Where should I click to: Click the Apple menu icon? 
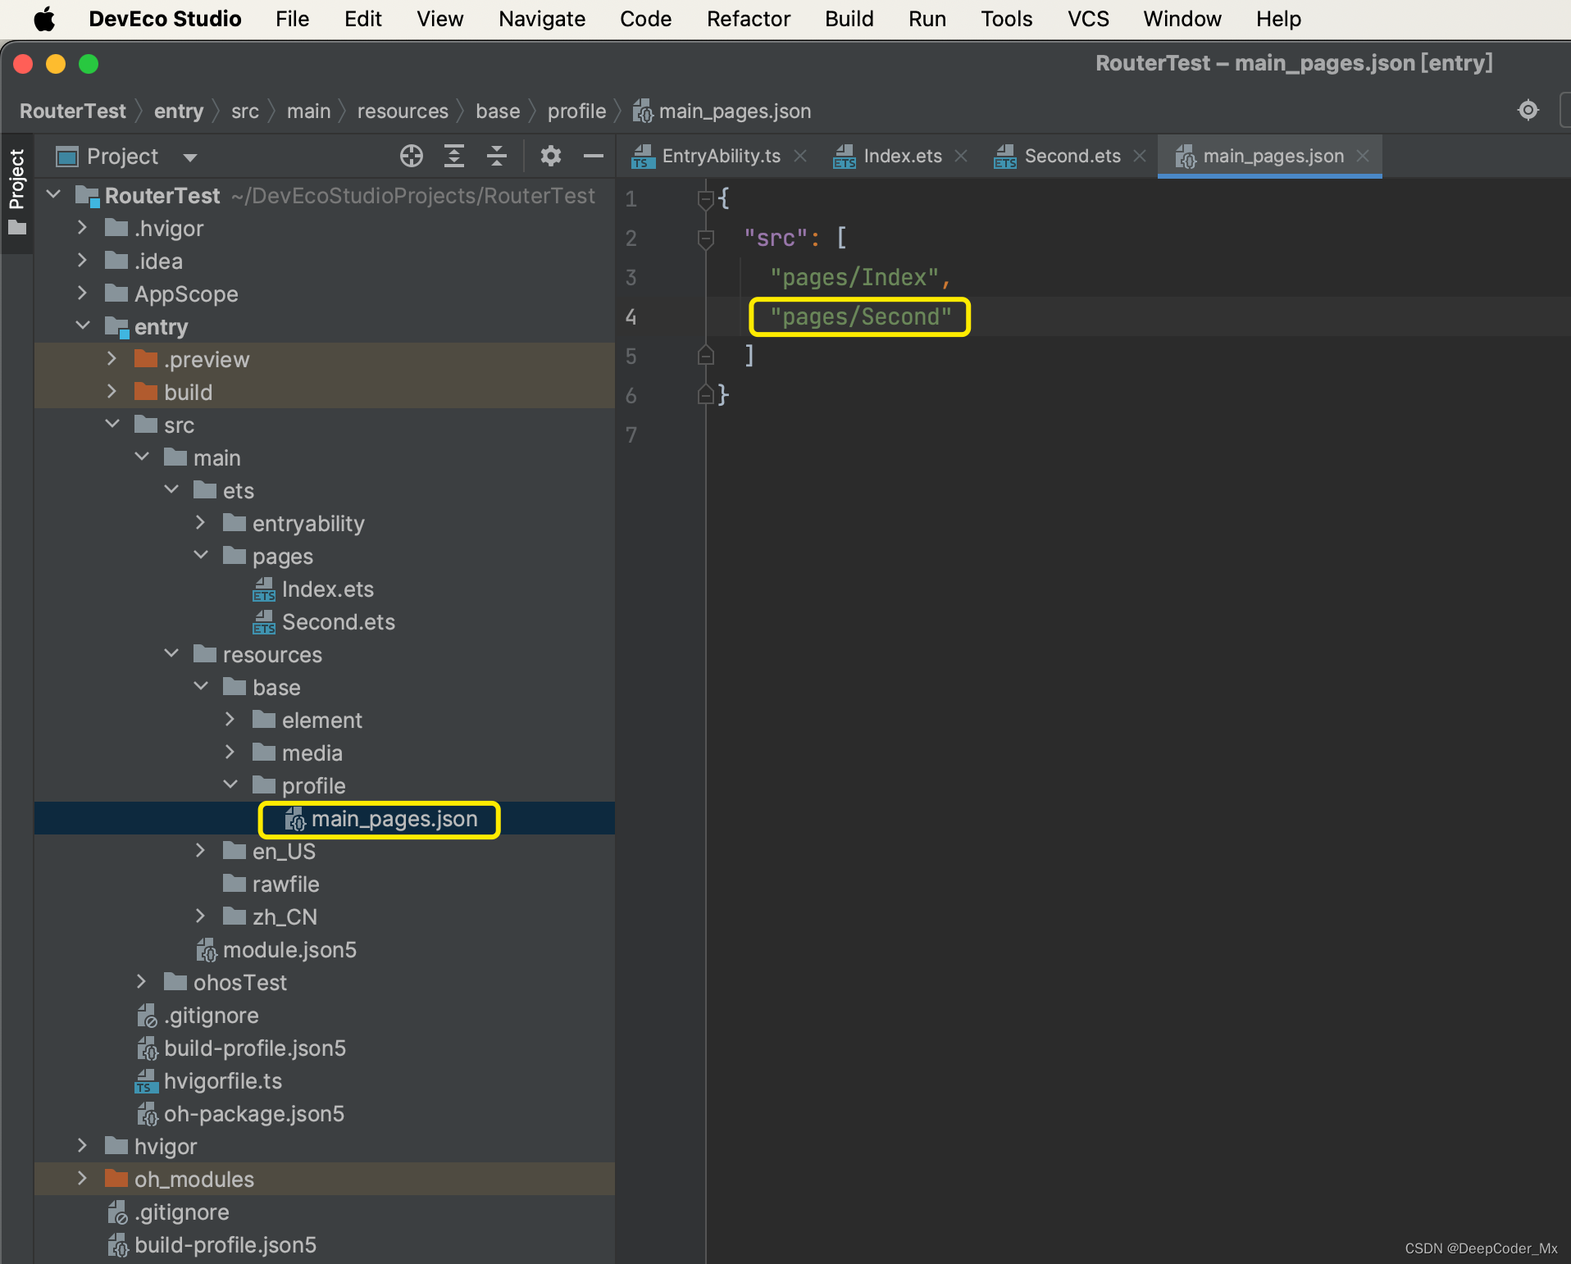pyautogui.click(x=44, y=19)
